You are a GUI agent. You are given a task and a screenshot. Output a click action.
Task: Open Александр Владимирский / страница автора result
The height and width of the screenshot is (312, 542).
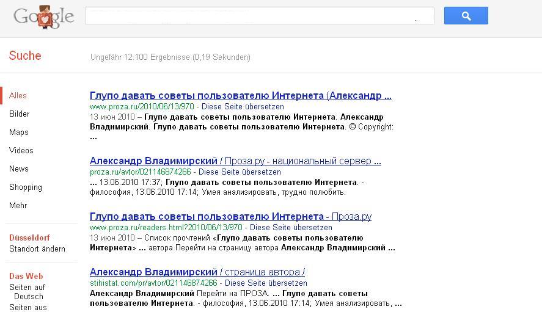[197, 272]
